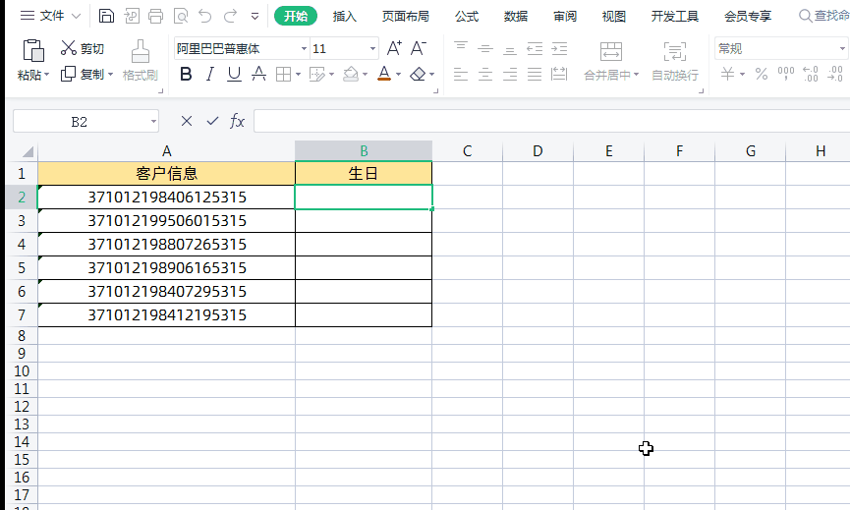This screenshot has height=510, width=850.
Task: Click the Save icon in quick access bar
Action: [x=106, y=16]
